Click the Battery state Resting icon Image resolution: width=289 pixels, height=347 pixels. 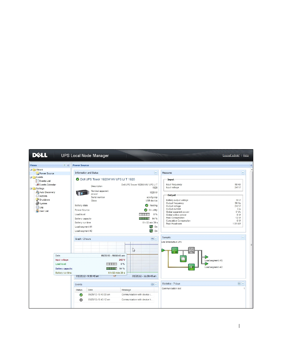pos(147,205)
